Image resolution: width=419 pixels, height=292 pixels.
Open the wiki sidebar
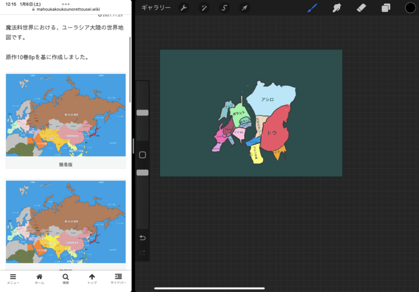[x=118, y=278]
